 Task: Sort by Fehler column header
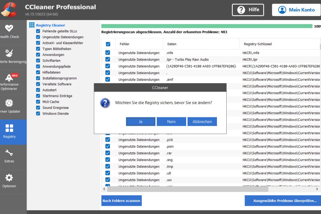click(x=139, y=44)
